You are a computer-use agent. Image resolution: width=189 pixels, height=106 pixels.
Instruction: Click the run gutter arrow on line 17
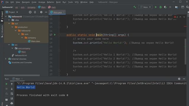[x=55, y=35]
